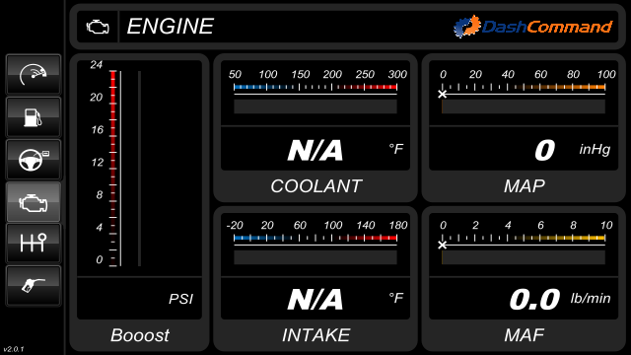Image resolution: width=631 pixels, height=355 pixels.
Task: Click the engine icon in header
Action: [98, 27]
